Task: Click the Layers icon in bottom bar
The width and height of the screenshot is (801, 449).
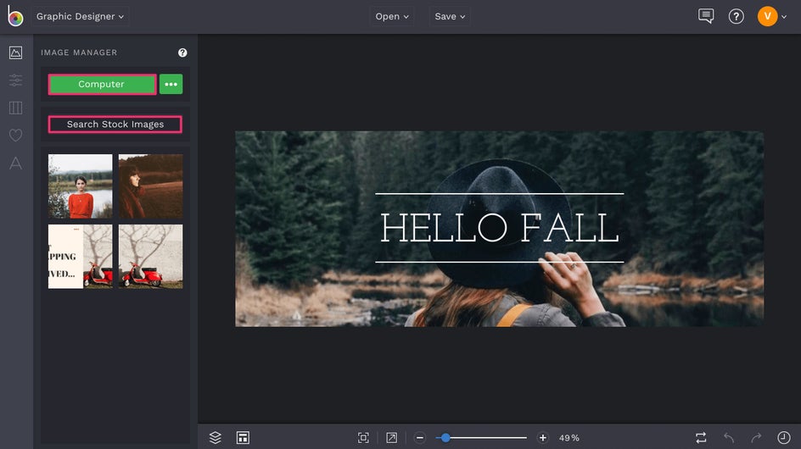Action: tap(216, 437)
